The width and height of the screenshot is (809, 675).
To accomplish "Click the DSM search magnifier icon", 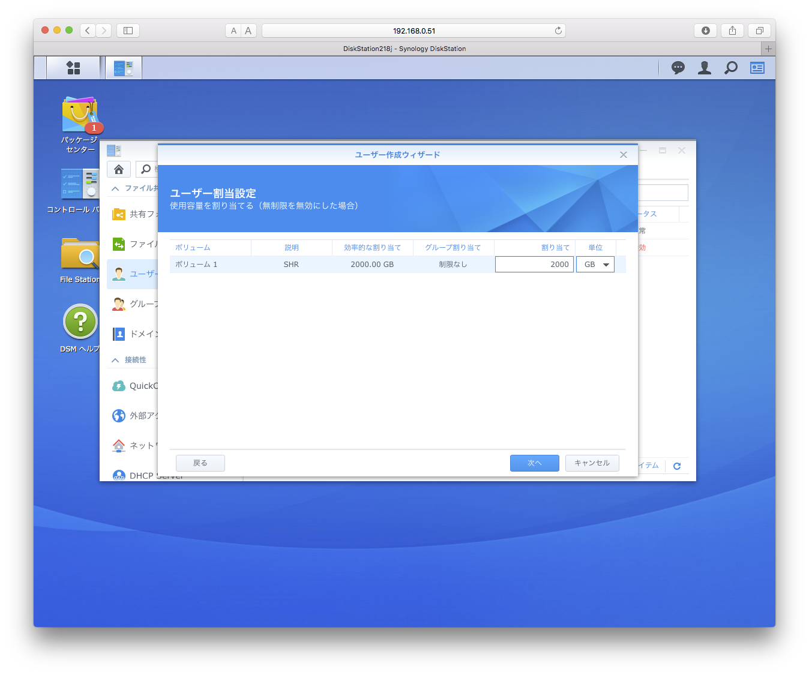I will [730, 68].
